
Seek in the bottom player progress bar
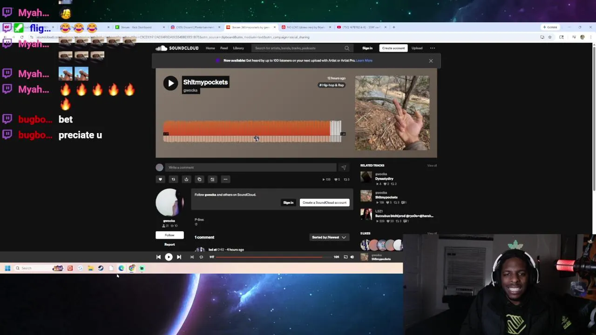(274, 257)
